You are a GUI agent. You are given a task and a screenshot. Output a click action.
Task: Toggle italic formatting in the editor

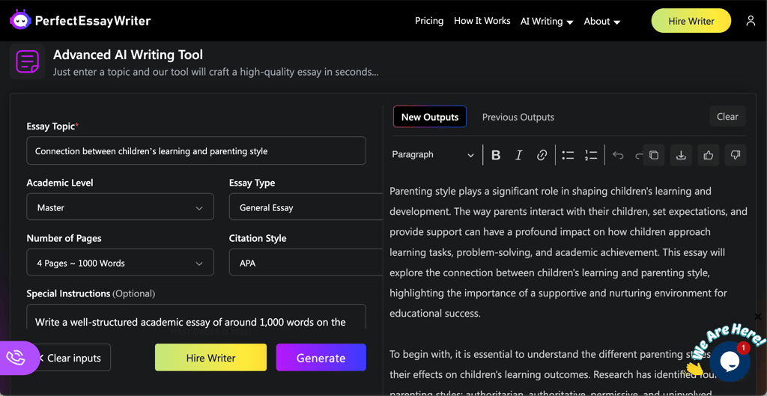(x=519, y=156)
